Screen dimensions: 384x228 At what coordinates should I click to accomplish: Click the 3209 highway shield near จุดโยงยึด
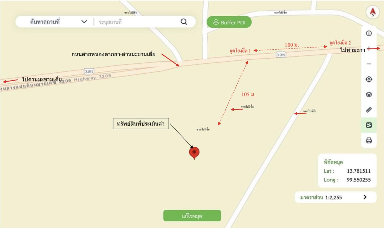(281, 55)
